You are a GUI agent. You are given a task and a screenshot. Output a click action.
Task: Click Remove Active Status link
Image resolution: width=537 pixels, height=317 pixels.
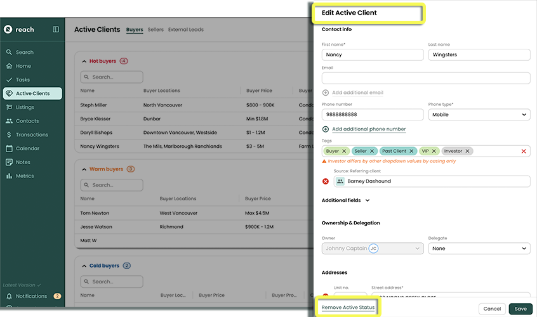pyautogui.click(x=348, y=307)
